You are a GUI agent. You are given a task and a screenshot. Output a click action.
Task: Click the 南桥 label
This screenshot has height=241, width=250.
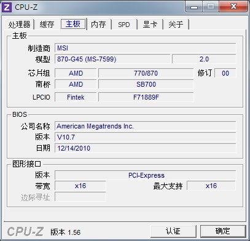(x=42, y=84)
